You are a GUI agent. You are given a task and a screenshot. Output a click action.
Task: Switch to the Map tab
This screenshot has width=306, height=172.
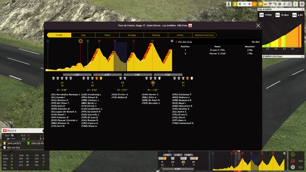[x=83, y=35]
